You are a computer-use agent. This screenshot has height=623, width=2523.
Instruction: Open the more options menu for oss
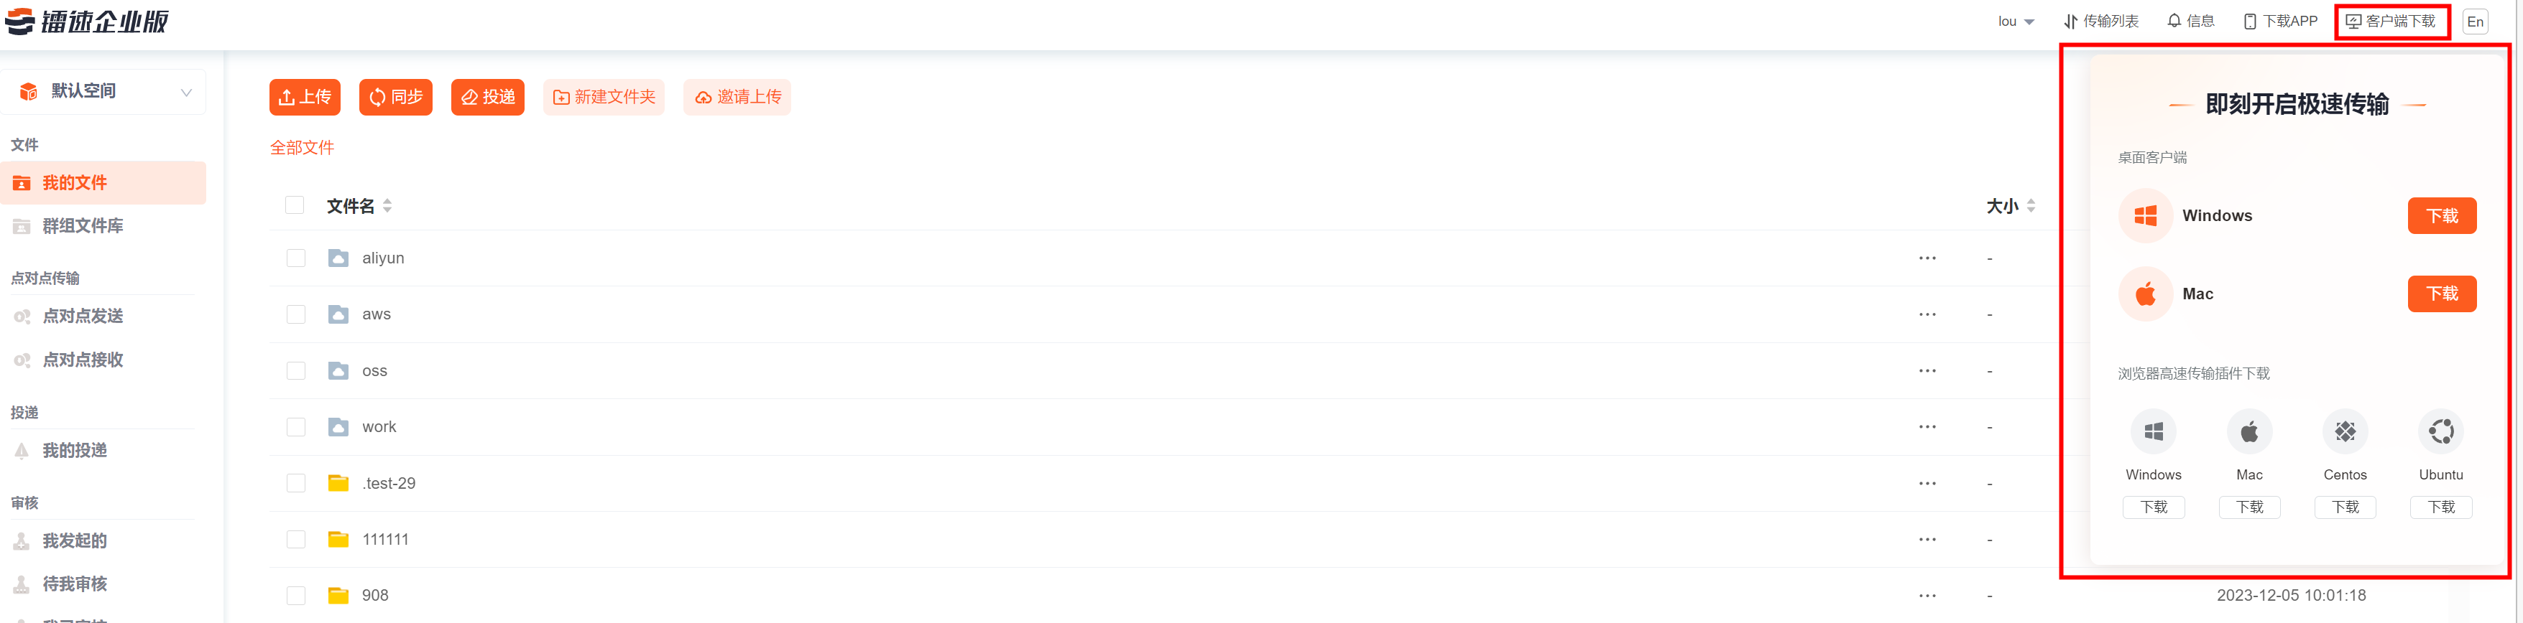(x=1927, y=372)
